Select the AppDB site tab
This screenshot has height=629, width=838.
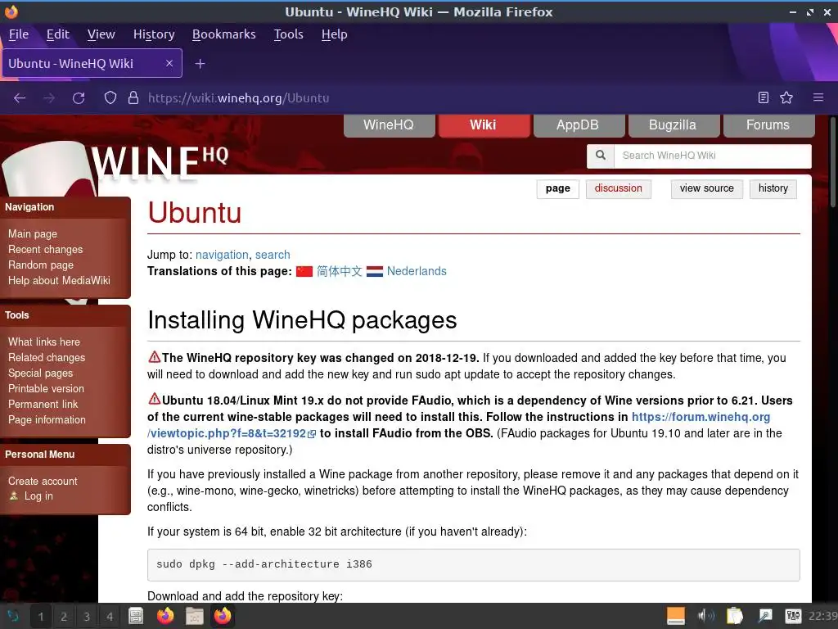pyautogui.click(x=578, y=125)
